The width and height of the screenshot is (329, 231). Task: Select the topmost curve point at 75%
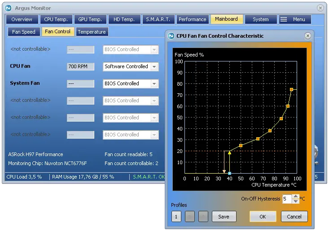click(x=291, y=90)
